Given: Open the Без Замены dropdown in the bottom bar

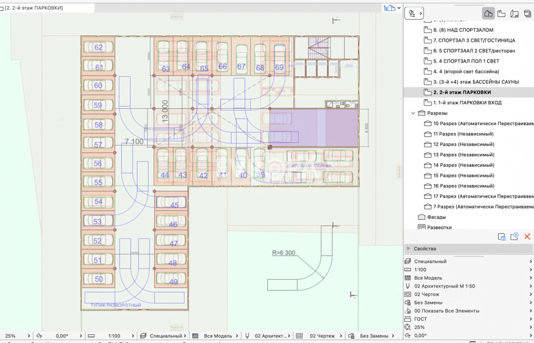Looking at the screenshot, I should 374,336.
